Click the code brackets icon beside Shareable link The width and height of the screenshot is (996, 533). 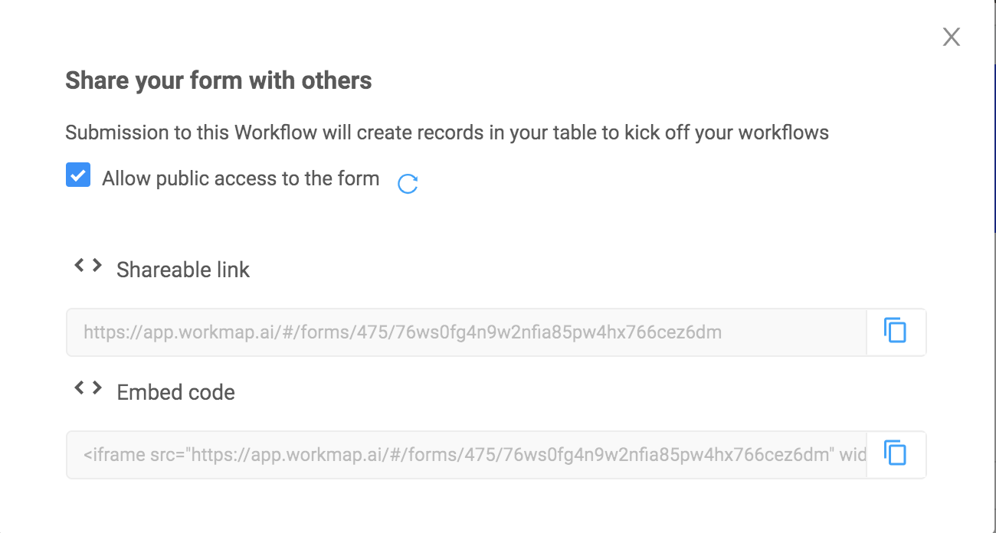pyautogui.click(x=88, y=266)
